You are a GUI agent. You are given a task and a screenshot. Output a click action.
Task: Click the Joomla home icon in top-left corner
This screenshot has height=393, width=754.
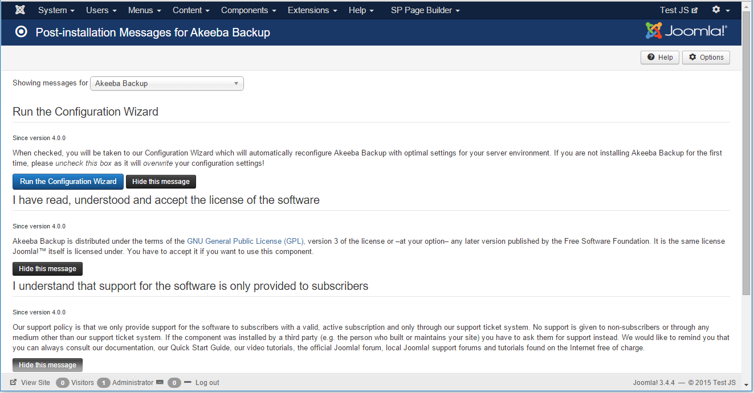20,10
